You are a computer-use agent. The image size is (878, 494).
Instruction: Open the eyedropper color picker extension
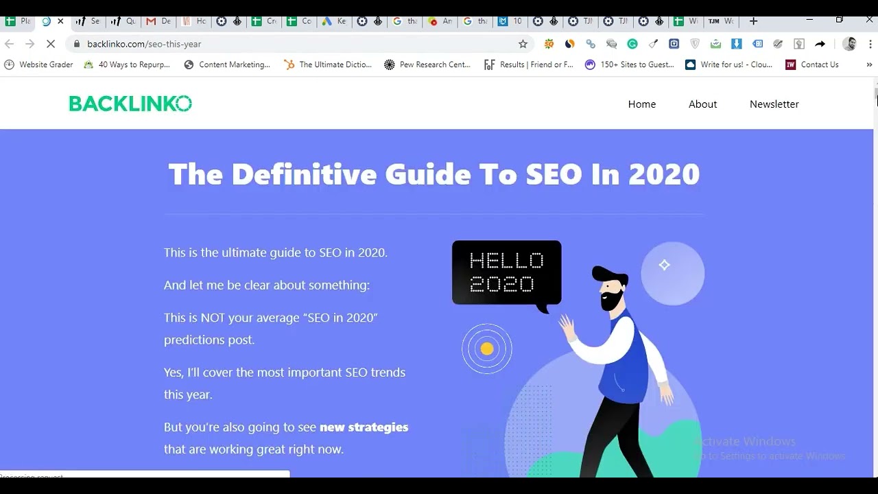(654, 44)
